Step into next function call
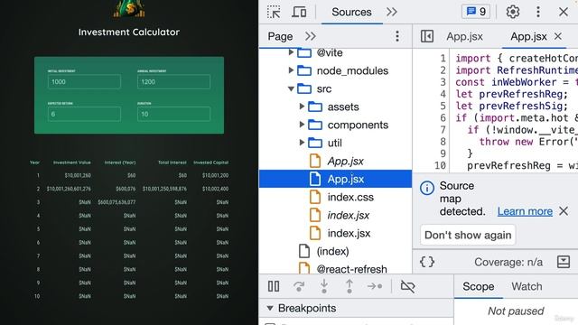Screen dimensions: 578x325 coord(324,286)
